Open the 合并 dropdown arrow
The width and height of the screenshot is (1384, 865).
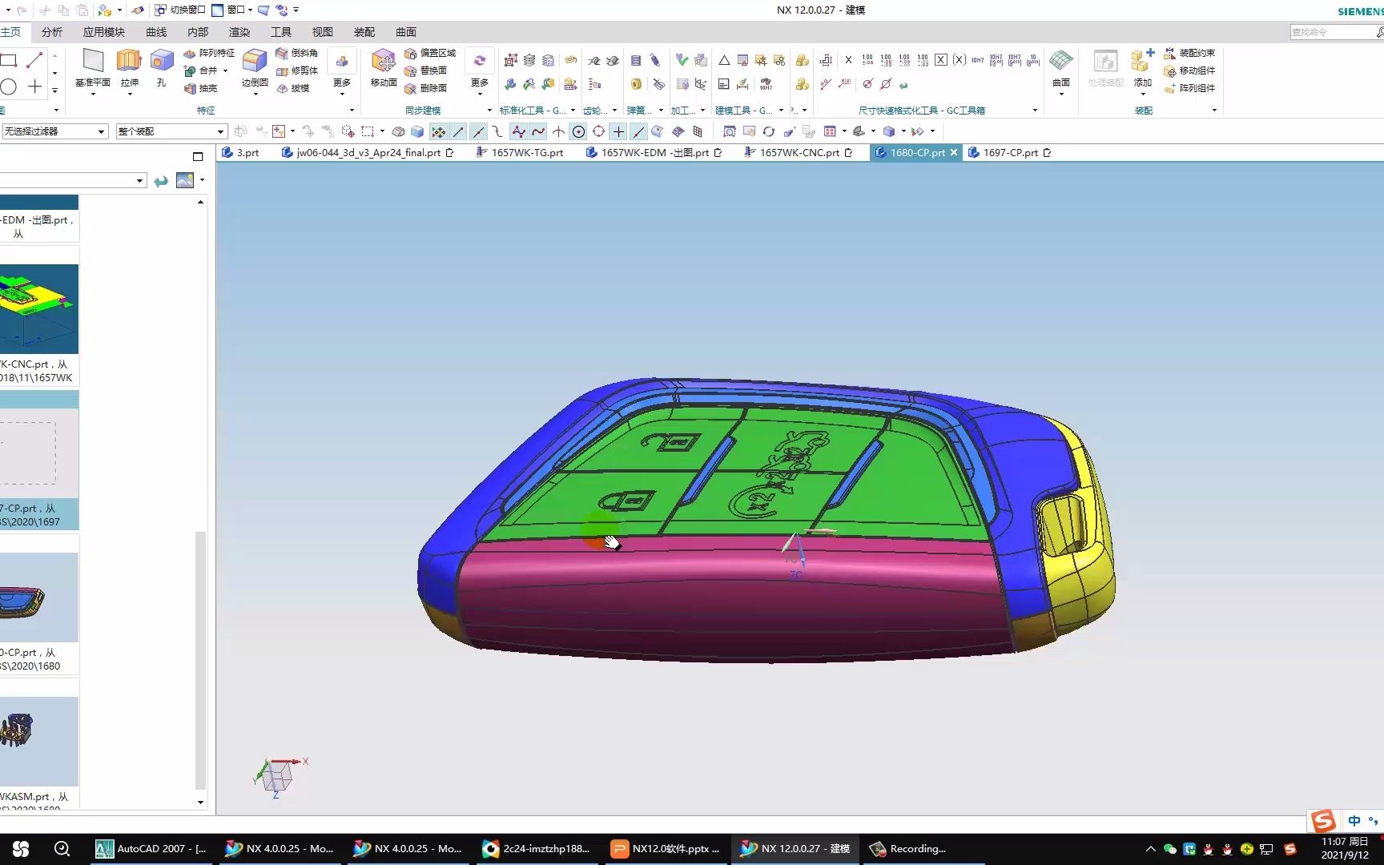click(226, 70)
